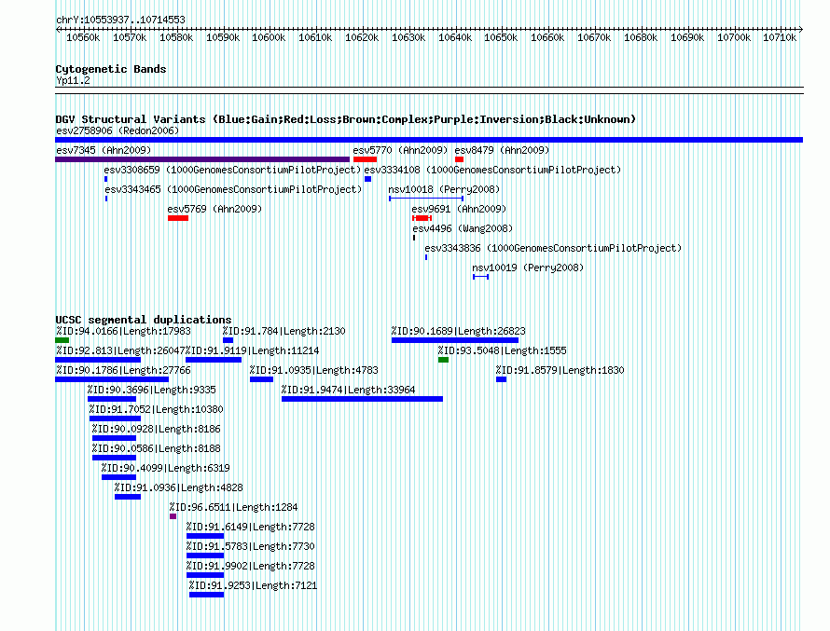Select the %ID:90.3696 Length:9335 label
830x631 pixels.
click(152, 390)
